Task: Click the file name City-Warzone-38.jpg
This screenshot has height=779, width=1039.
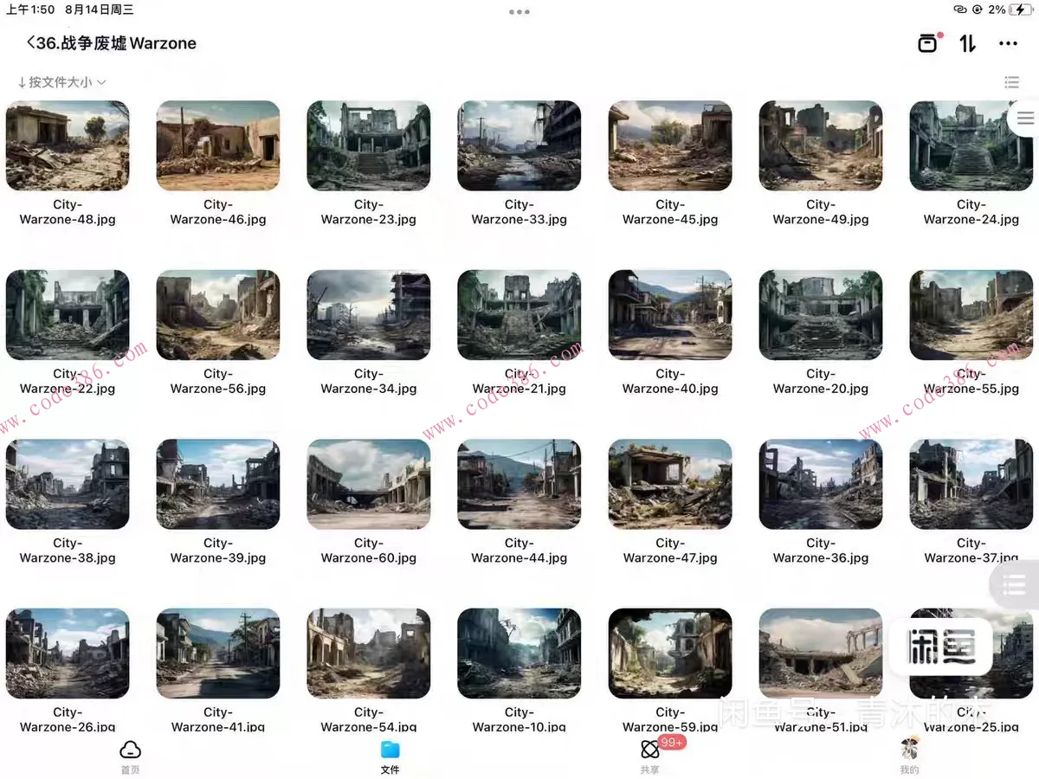Action: [x=68, y=550]
